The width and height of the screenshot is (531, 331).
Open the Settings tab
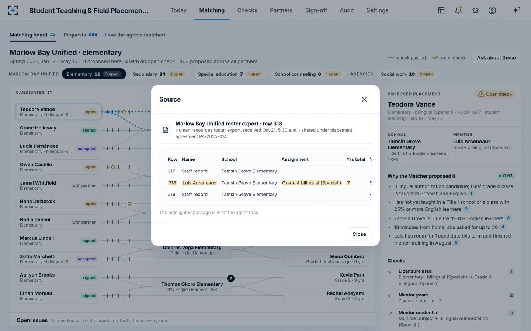377,10
